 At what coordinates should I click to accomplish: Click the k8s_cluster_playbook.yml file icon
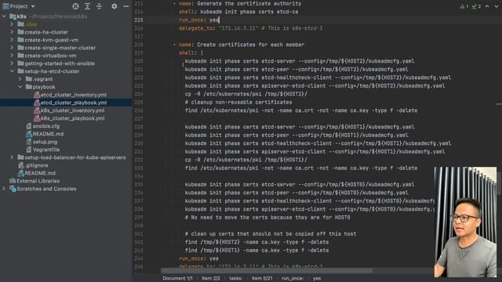[x=37, y=118]
